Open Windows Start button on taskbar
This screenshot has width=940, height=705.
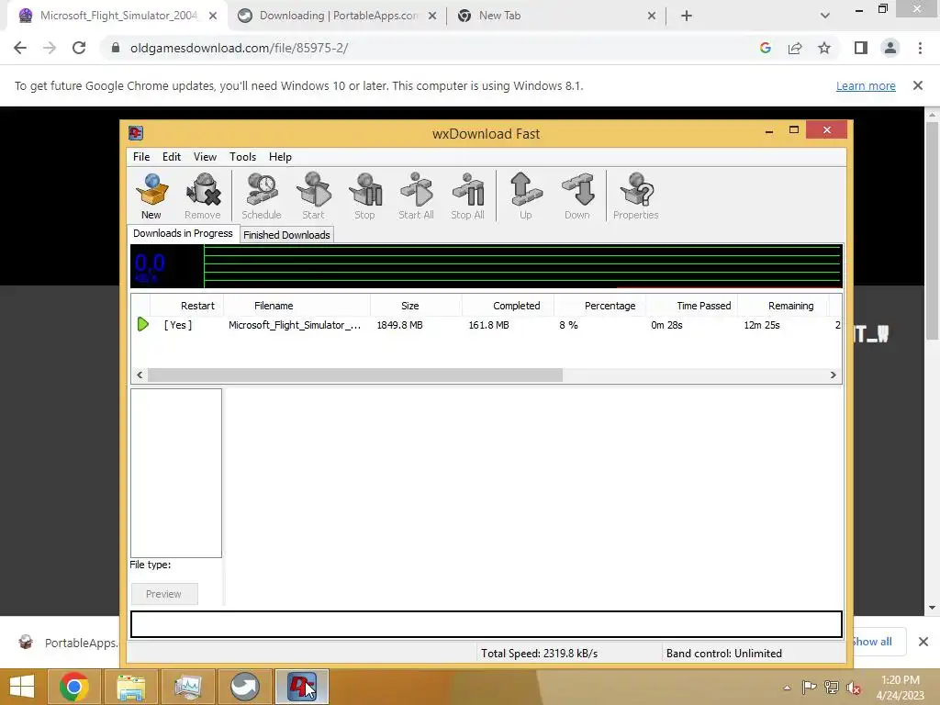pos(22,687)
